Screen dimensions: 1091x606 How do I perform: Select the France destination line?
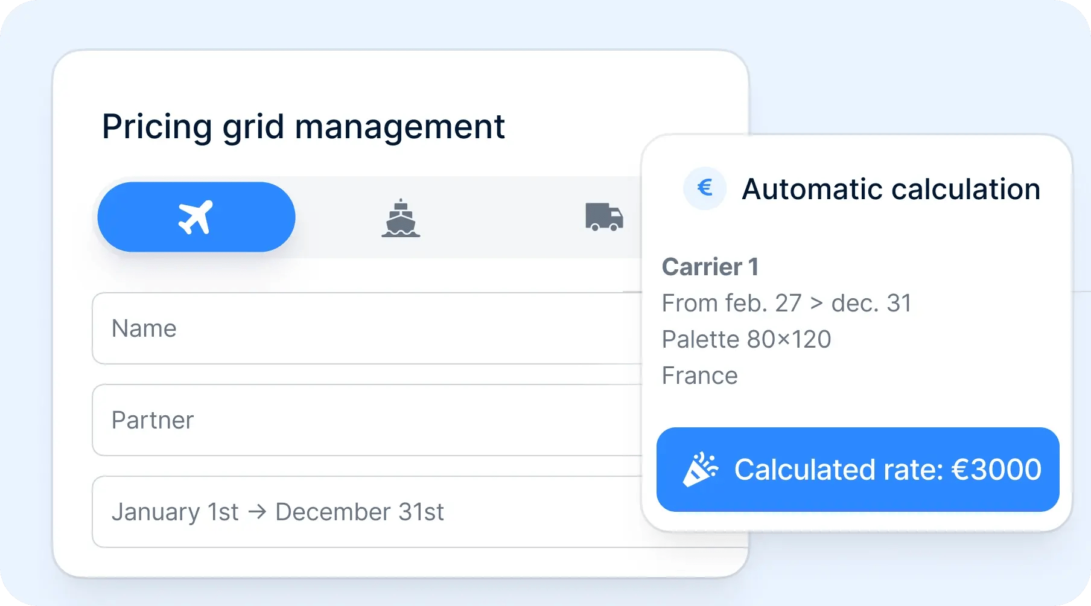coord(699,375)
